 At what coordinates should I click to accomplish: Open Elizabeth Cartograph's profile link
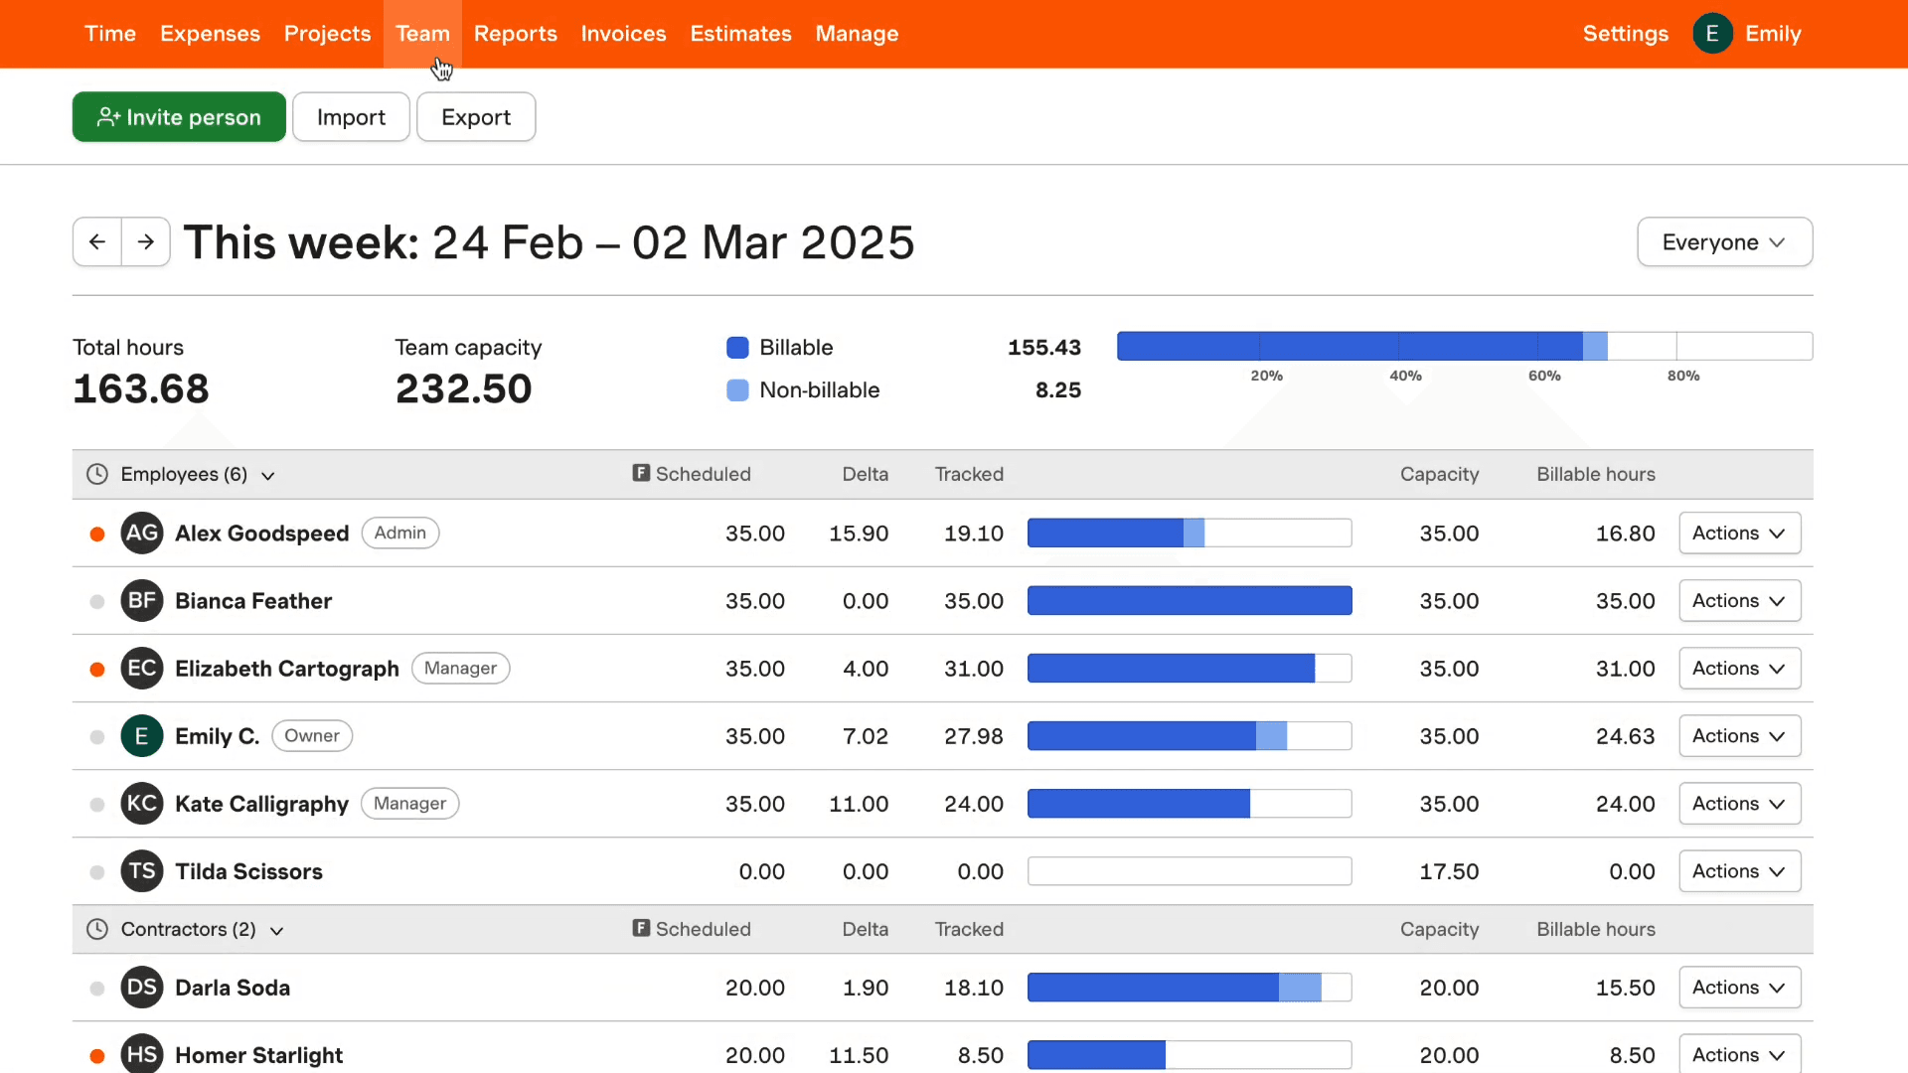287,668
